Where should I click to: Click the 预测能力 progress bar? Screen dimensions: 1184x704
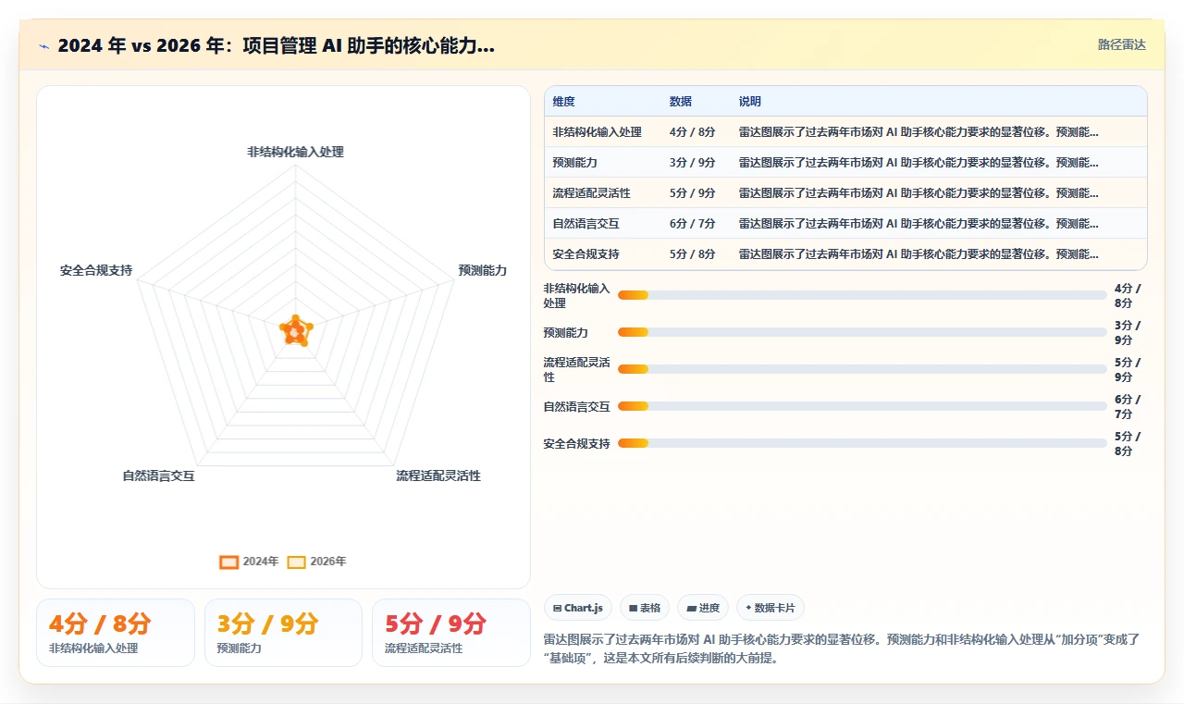coord(862,332)
